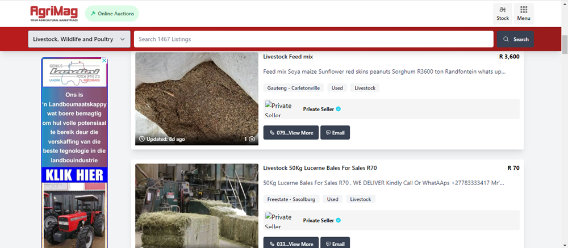Expand the Livestock, Wildlife and Poultry dropdown
The height and width of the screenshot is (248, 568).
tap(79, 39)
